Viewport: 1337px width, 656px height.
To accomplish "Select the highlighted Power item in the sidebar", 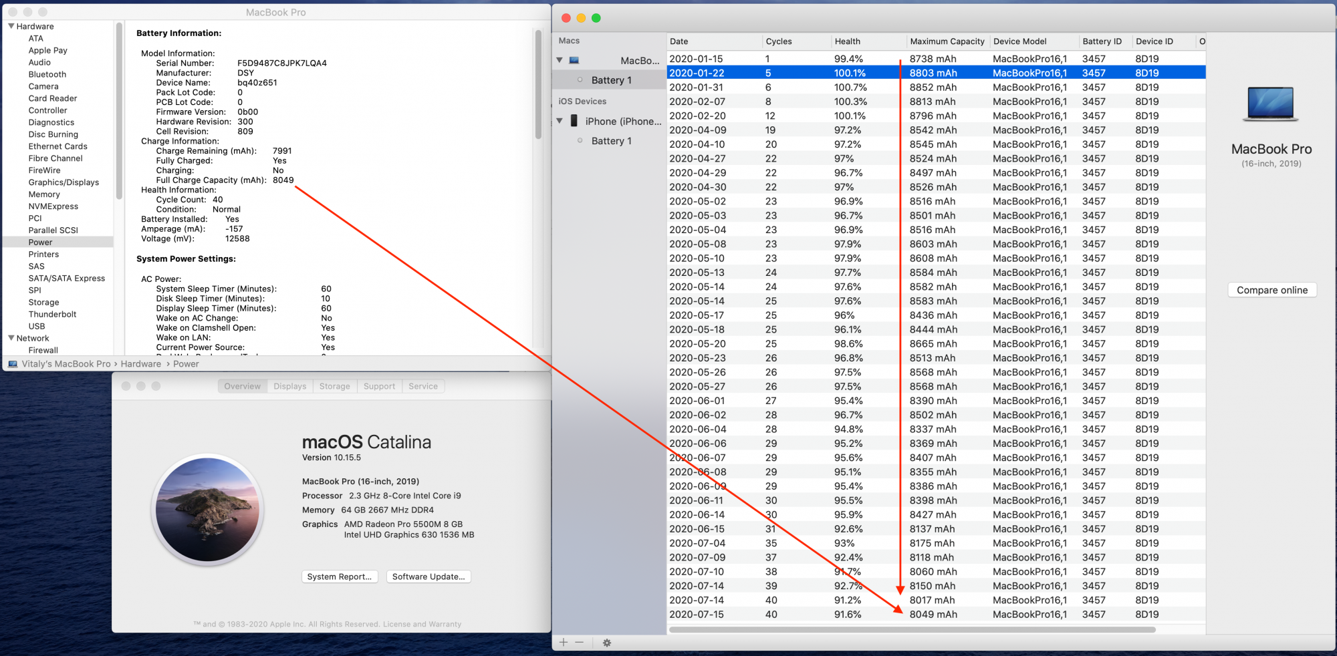I will (x=58, y=242).
